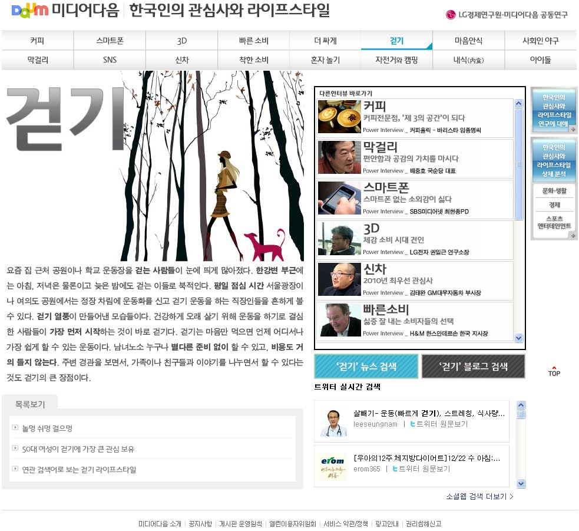Click the interview list scroll-down arrow
Image resolution: width=579 pixels, height=531 pixels.
coord(519,338)
